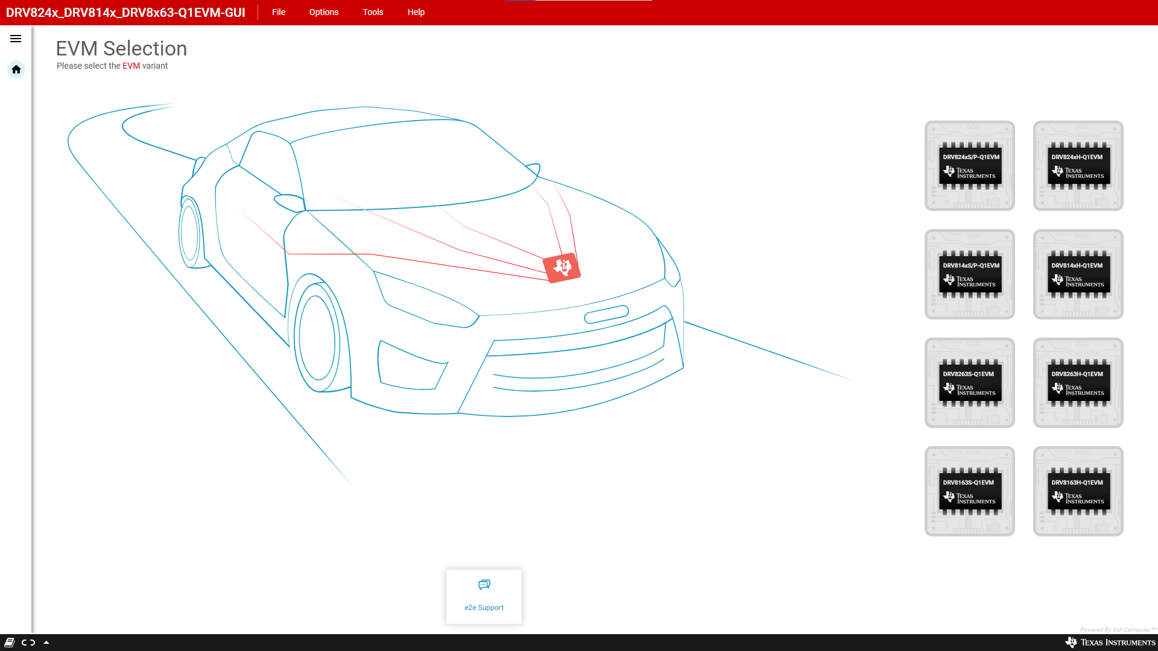Expand the status bar using the up arrow
This screenshot has width=1158, height=651.
(x=47, y=643)
